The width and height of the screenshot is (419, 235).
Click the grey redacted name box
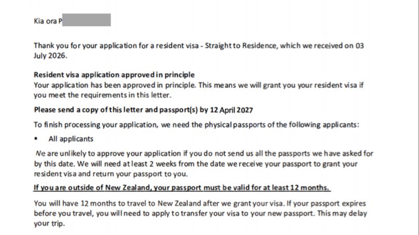pyautogui.click(x=87, y=20)
